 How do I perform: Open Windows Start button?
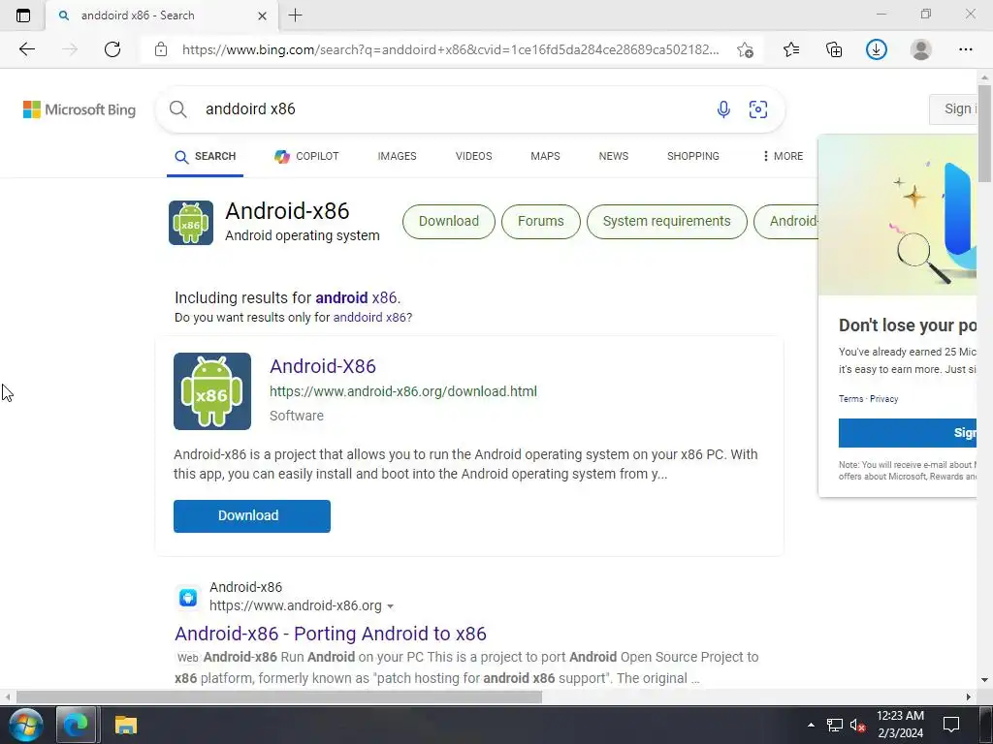(x=25, y=725)
